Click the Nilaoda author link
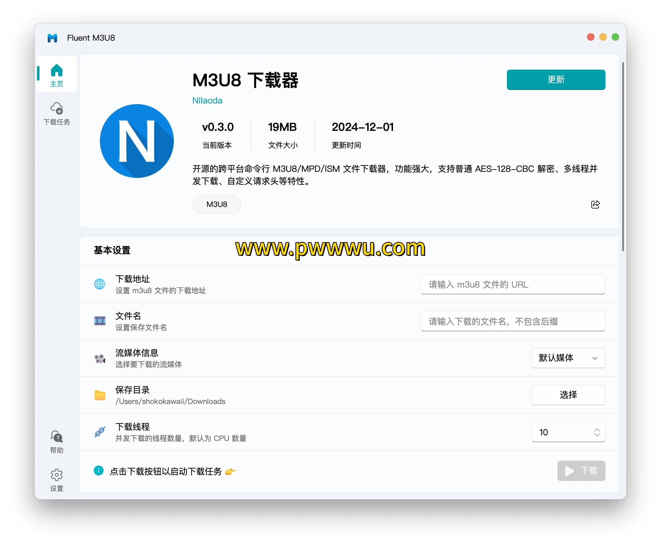This screenshot has width=661, height=545. tap(207, 100)
